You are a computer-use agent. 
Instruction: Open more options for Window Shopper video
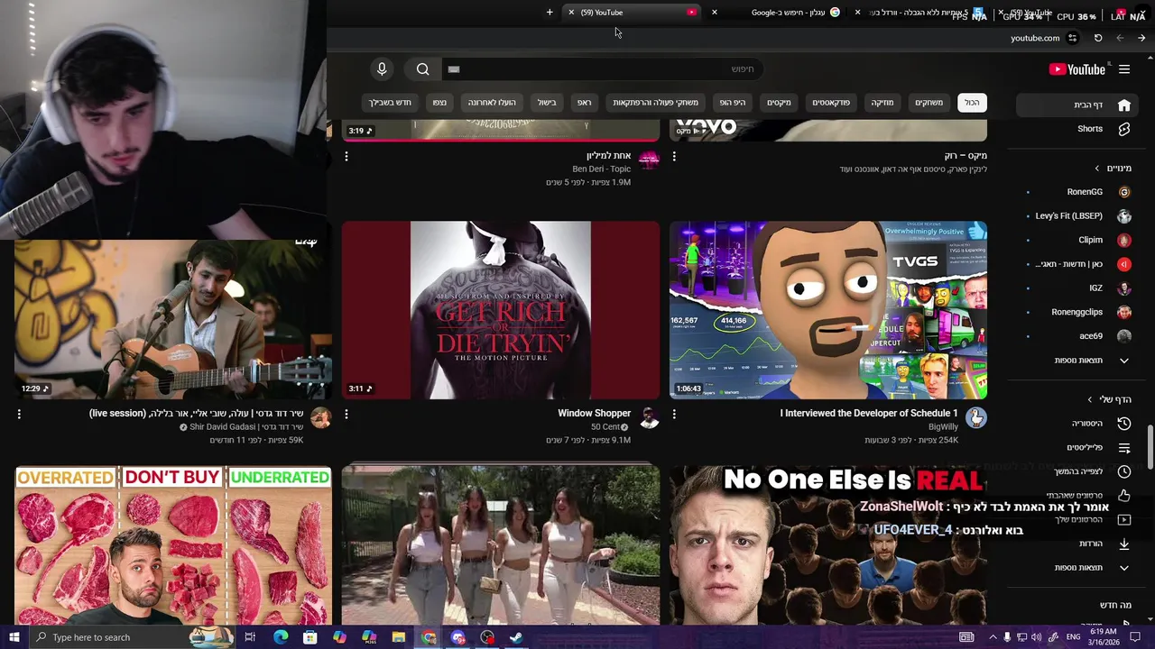pyautogui.click(x=346, y=414)
